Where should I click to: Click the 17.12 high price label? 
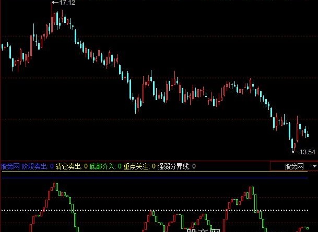67,3
